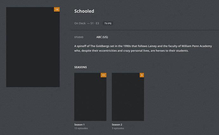Click the orange 11 badge on Season 1

tap(103, 75)
